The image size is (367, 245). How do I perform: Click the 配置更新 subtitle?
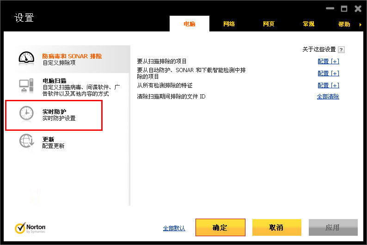click(53, 146)
